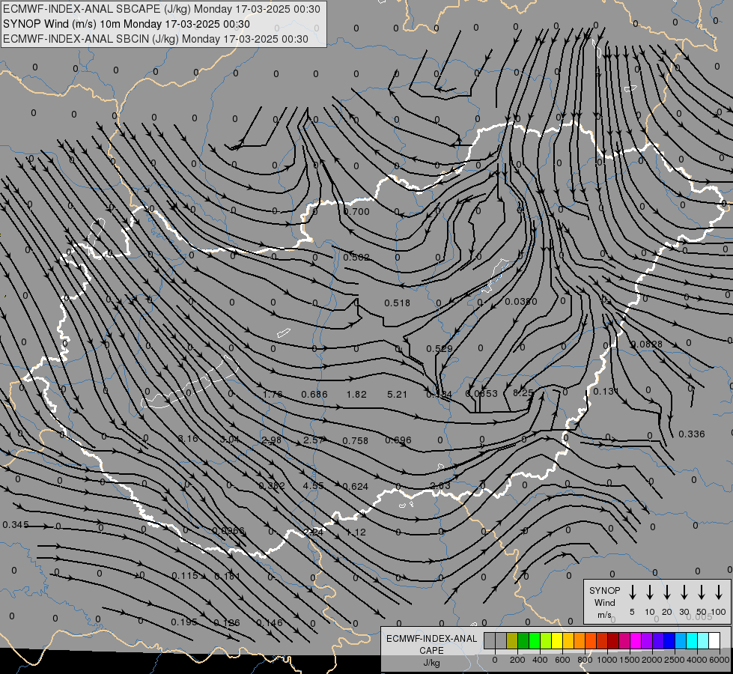This screenshot has height=674, width=733.
Task: Click the 0.518 value on the map
Action: pos(398,303)
